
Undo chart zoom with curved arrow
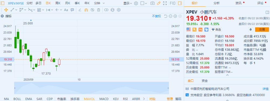166,16
